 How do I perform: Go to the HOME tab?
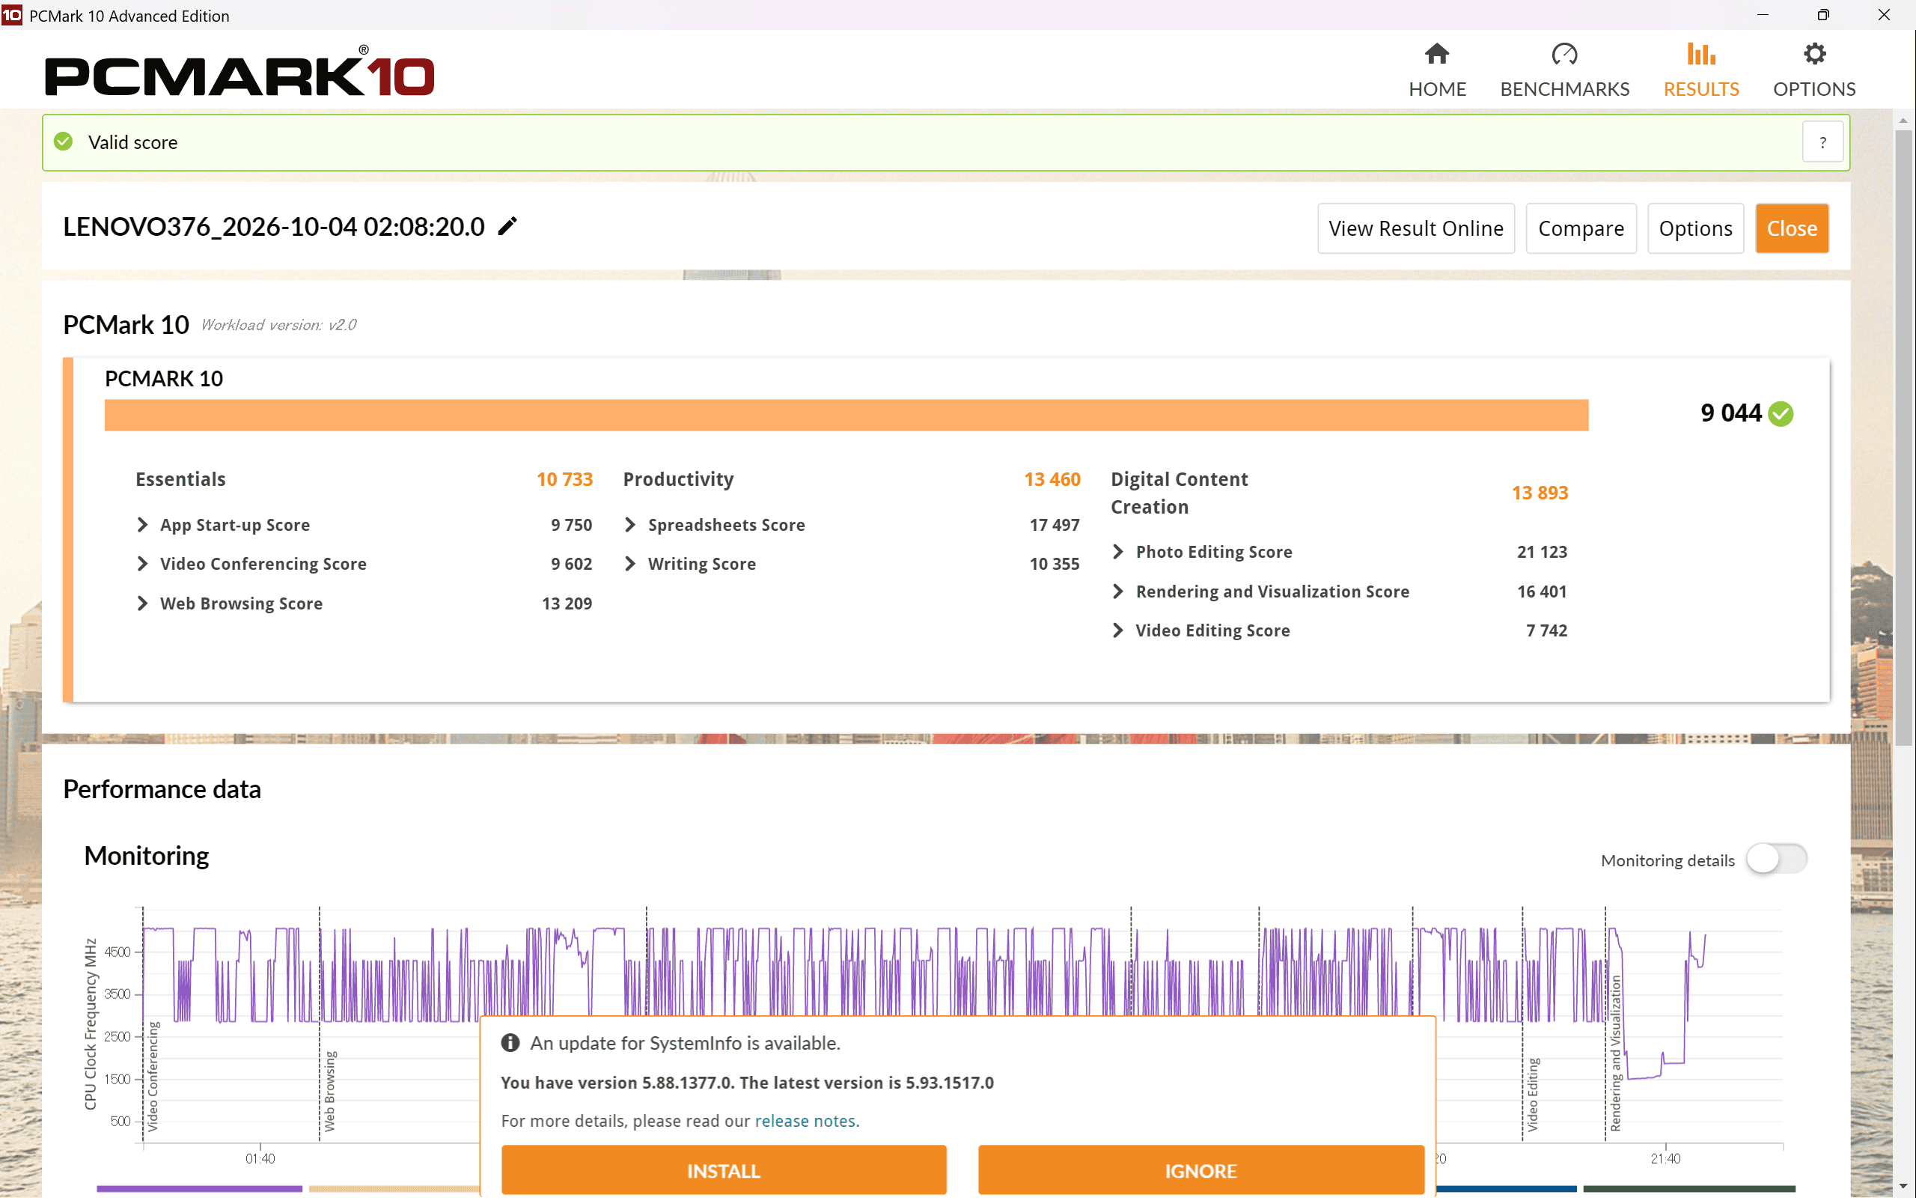tap(1437, 70)
